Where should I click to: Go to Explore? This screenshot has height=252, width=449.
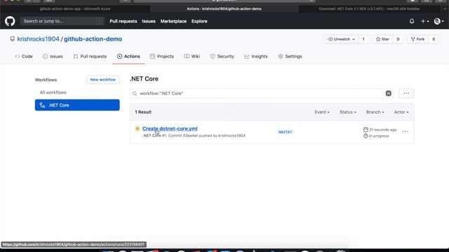click(199, 21)
